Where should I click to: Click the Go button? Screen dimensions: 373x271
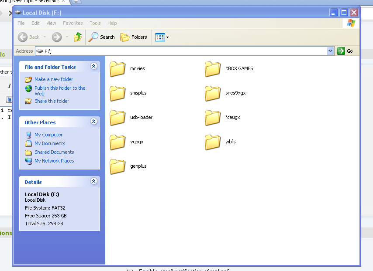345,51
